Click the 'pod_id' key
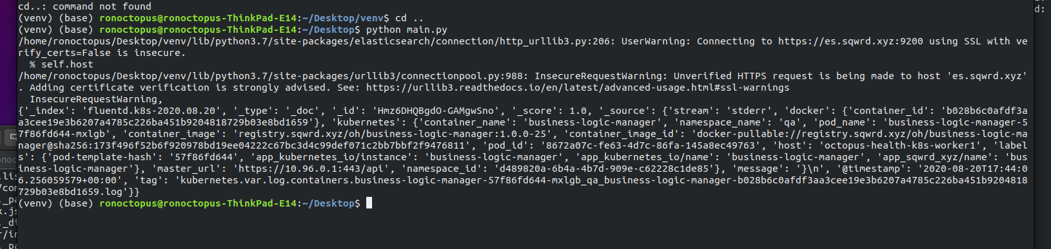The width and height of the screenshot is (1051, 249). (x=506, y=145)
